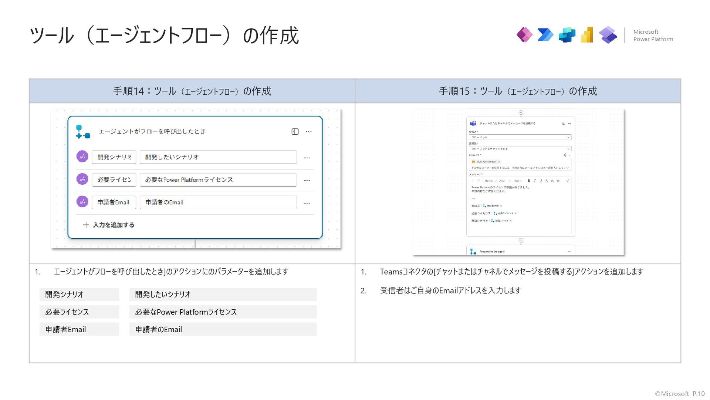The height and width of the screenshot is (400, 710).
Task: Click the 開発したいシナリオ description field
Action: [x=218, y=157]
